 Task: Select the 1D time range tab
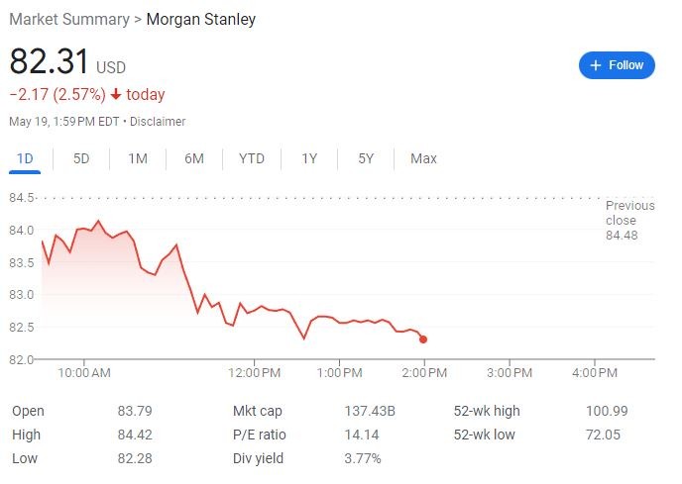point(26,158)
